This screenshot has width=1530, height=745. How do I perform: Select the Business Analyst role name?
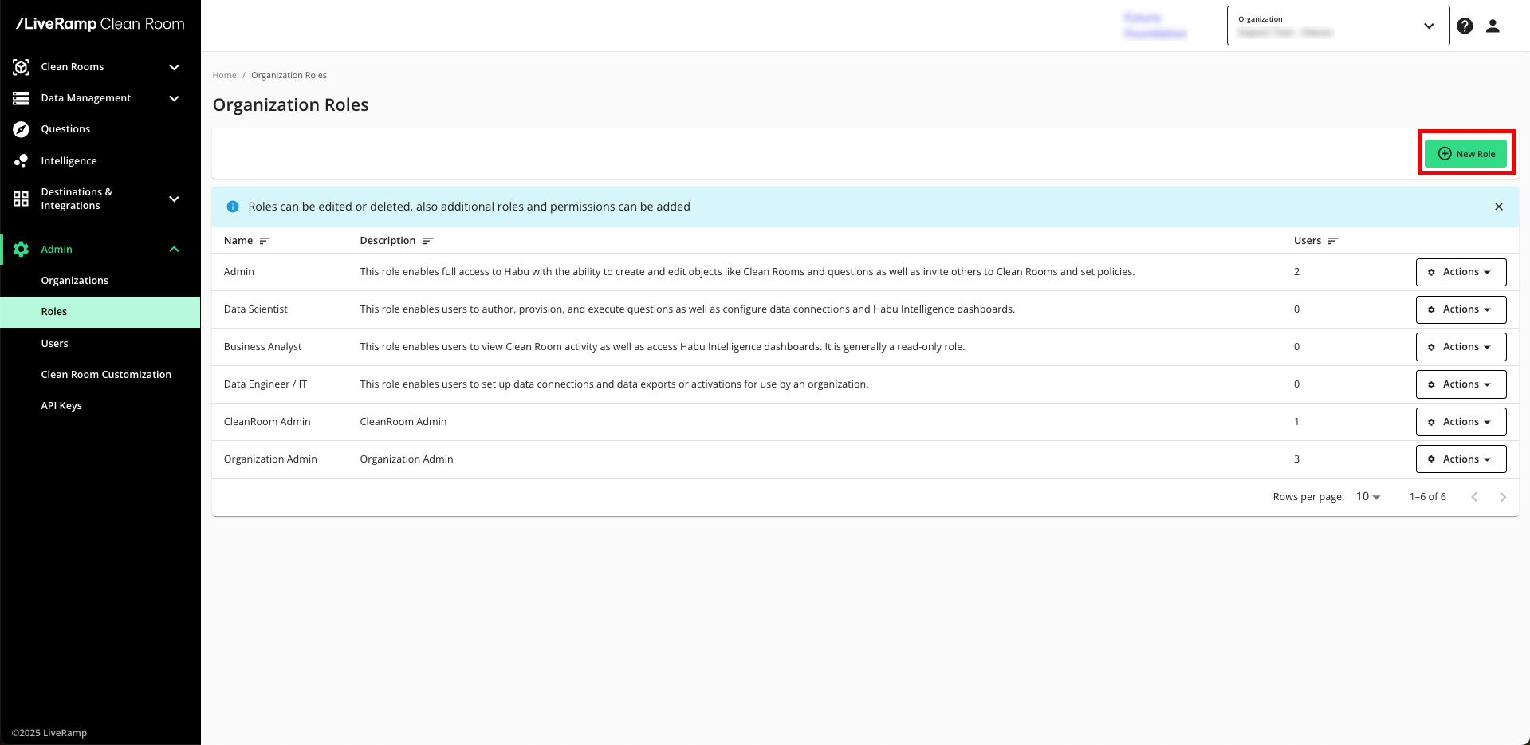(x=262, y=347)
